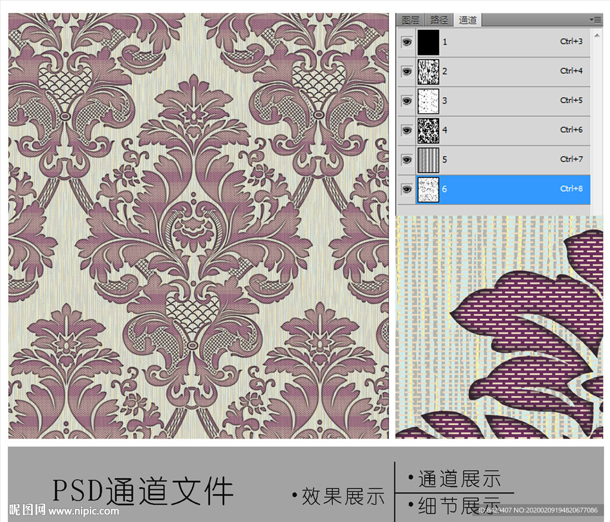Select the channel row labeled Ctrl+6
610x522 pixels.
(494, 130)
